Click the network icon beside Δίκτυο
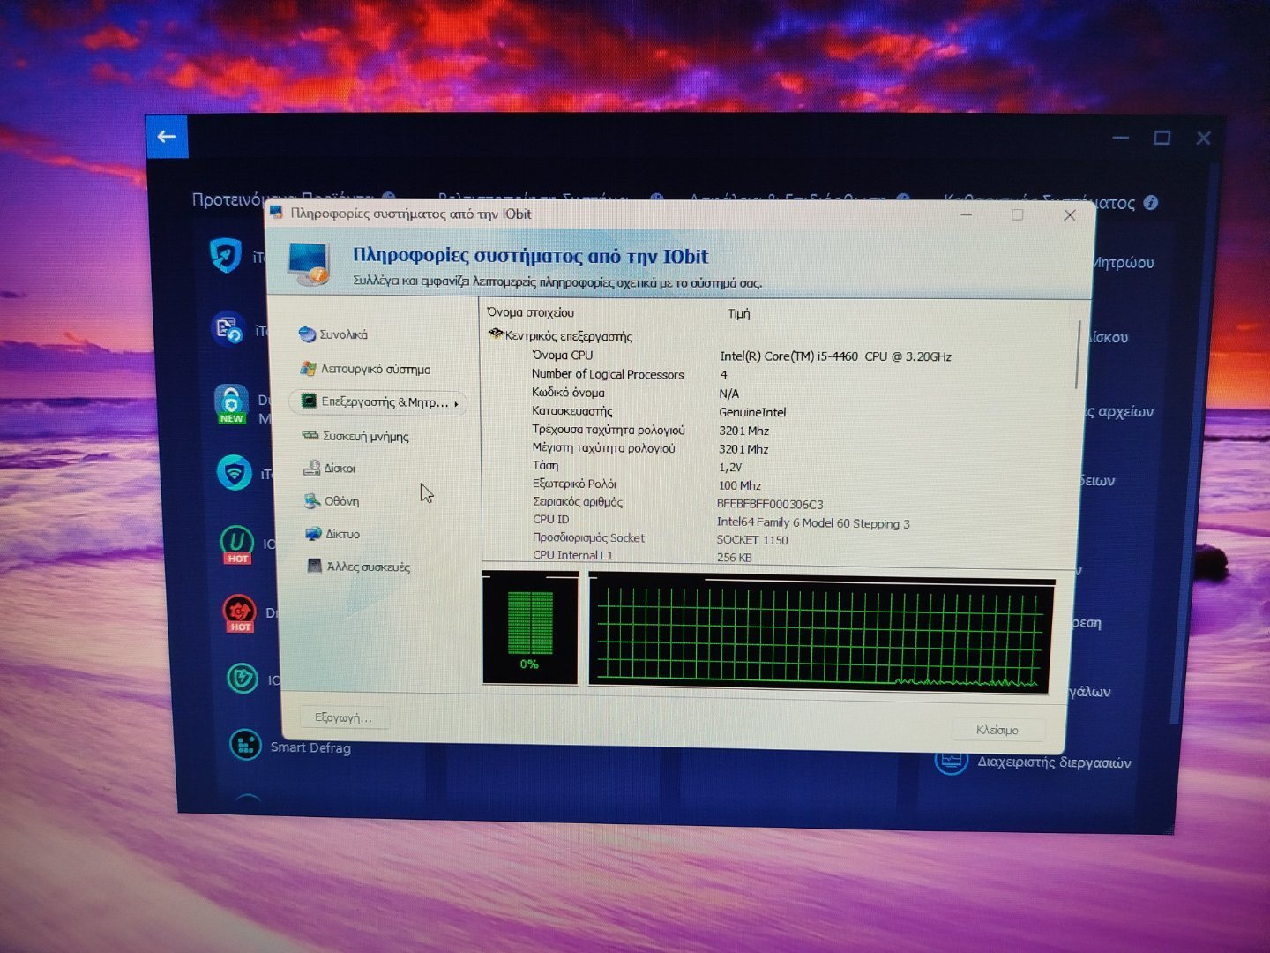The height and width of the screenshot is (953, 1270). [313, 533]
